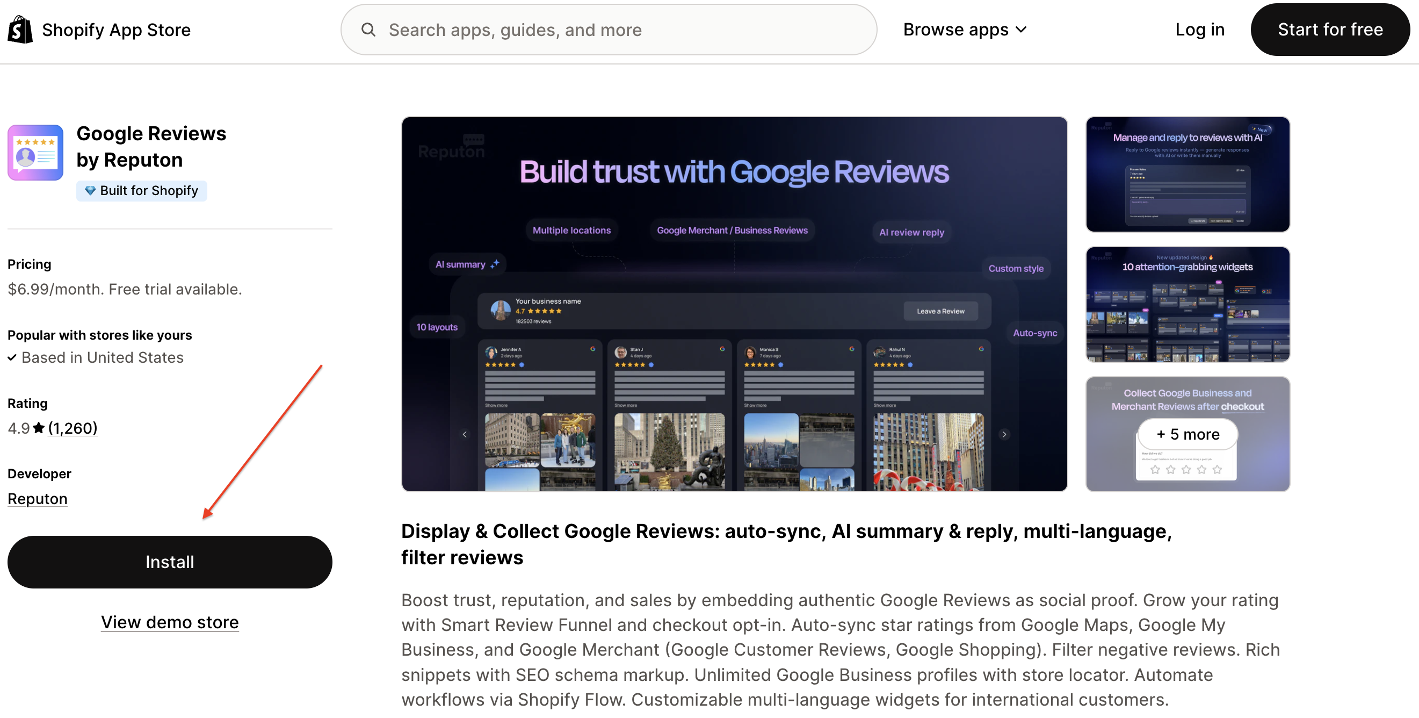Click the rating star icon next to 4.9
Screen dimensions: 1419x718
pyautogui.click(x=39, y=428)
